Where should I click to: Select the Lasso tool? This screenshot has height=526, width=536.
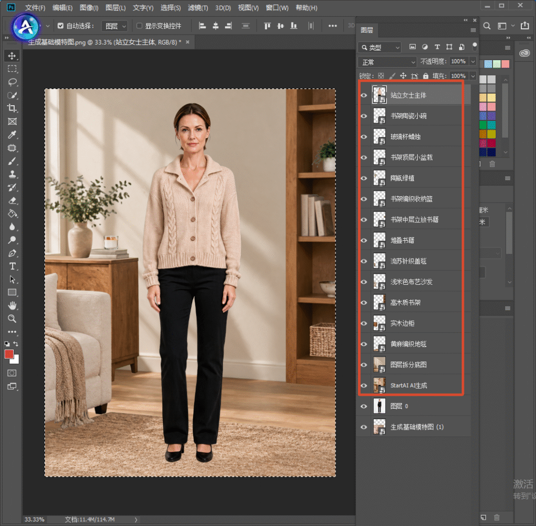point(12,82)
